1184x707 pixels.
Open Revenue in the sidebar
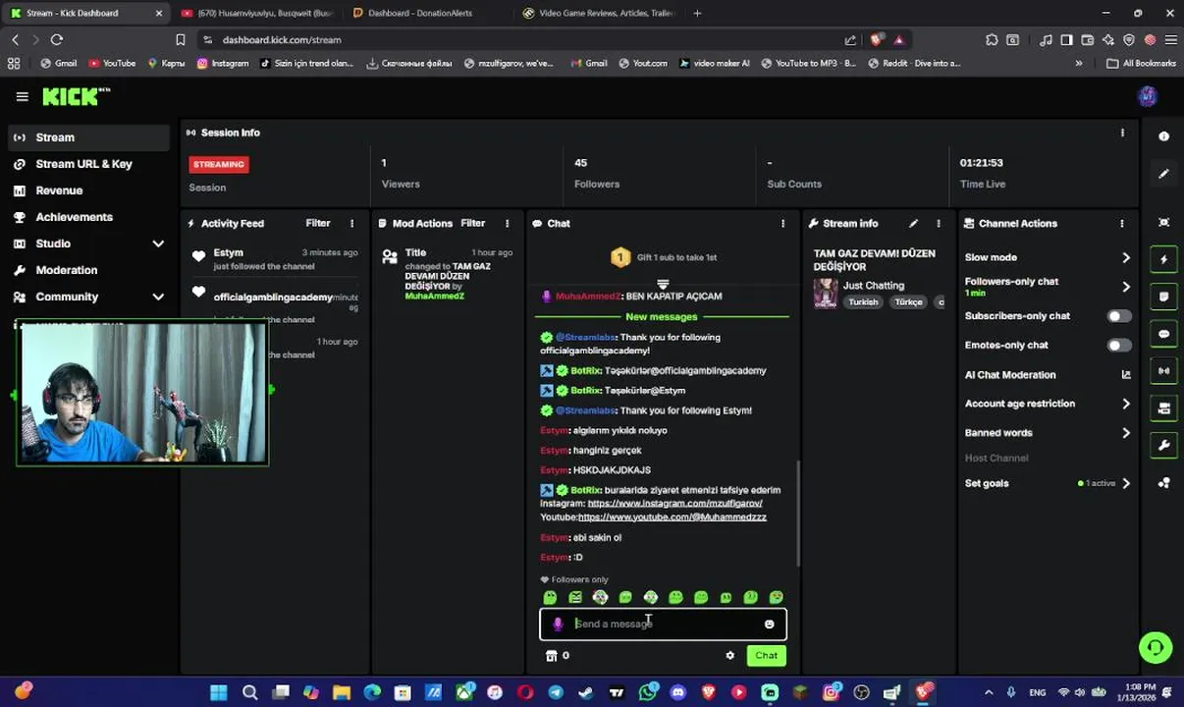88,190
